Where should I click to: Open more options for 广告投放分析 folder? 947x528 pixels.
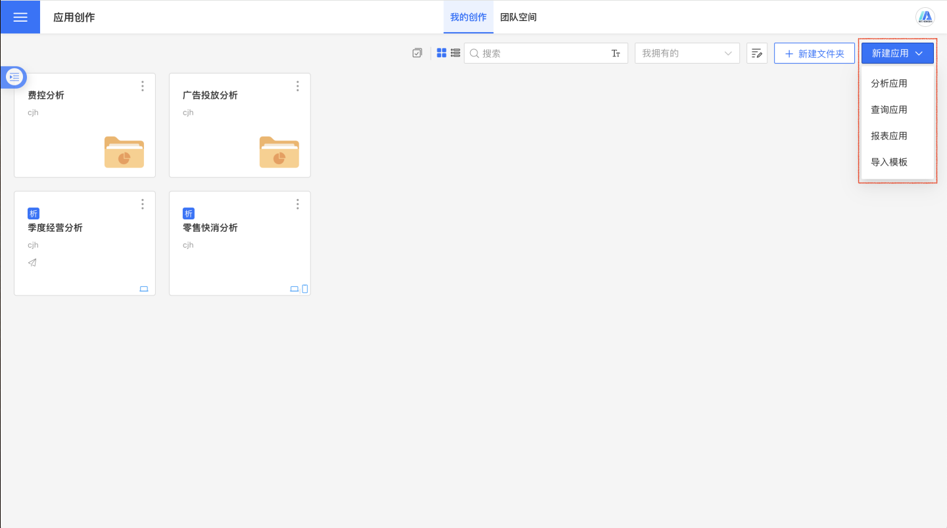pyautogui.click(x=297, y=86)
